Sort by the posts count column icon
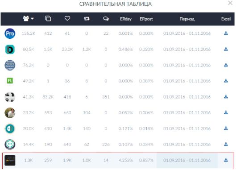This screenshot has width=236, height=170. (x=48, y=18)
